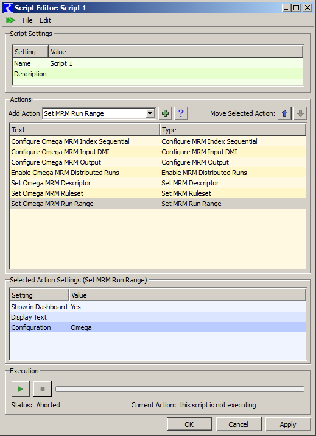Viewport: 316px width, 436px height.
Task: Run script using green double-arrow icon
Action: point(10,20)
